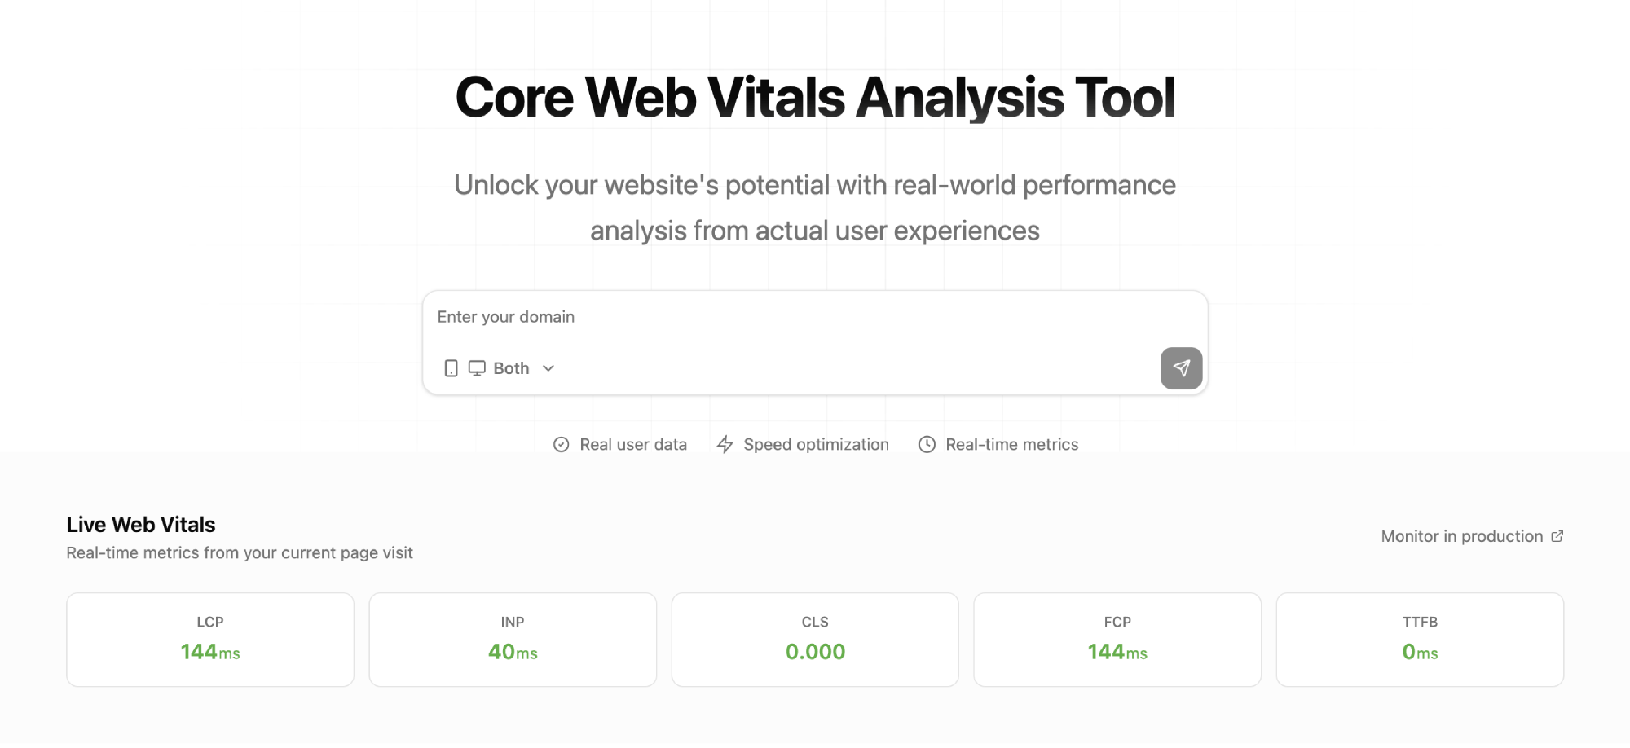Click the paper plane submit button

pos(1181,368)
